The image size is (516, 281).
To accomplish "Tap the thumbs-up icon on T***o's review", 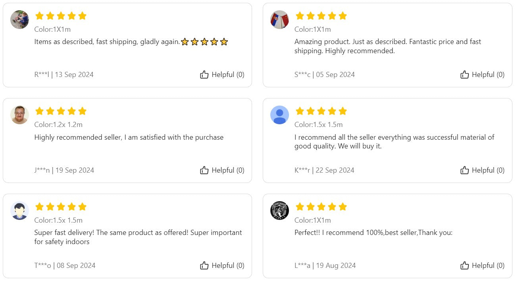I will [204, 266].
